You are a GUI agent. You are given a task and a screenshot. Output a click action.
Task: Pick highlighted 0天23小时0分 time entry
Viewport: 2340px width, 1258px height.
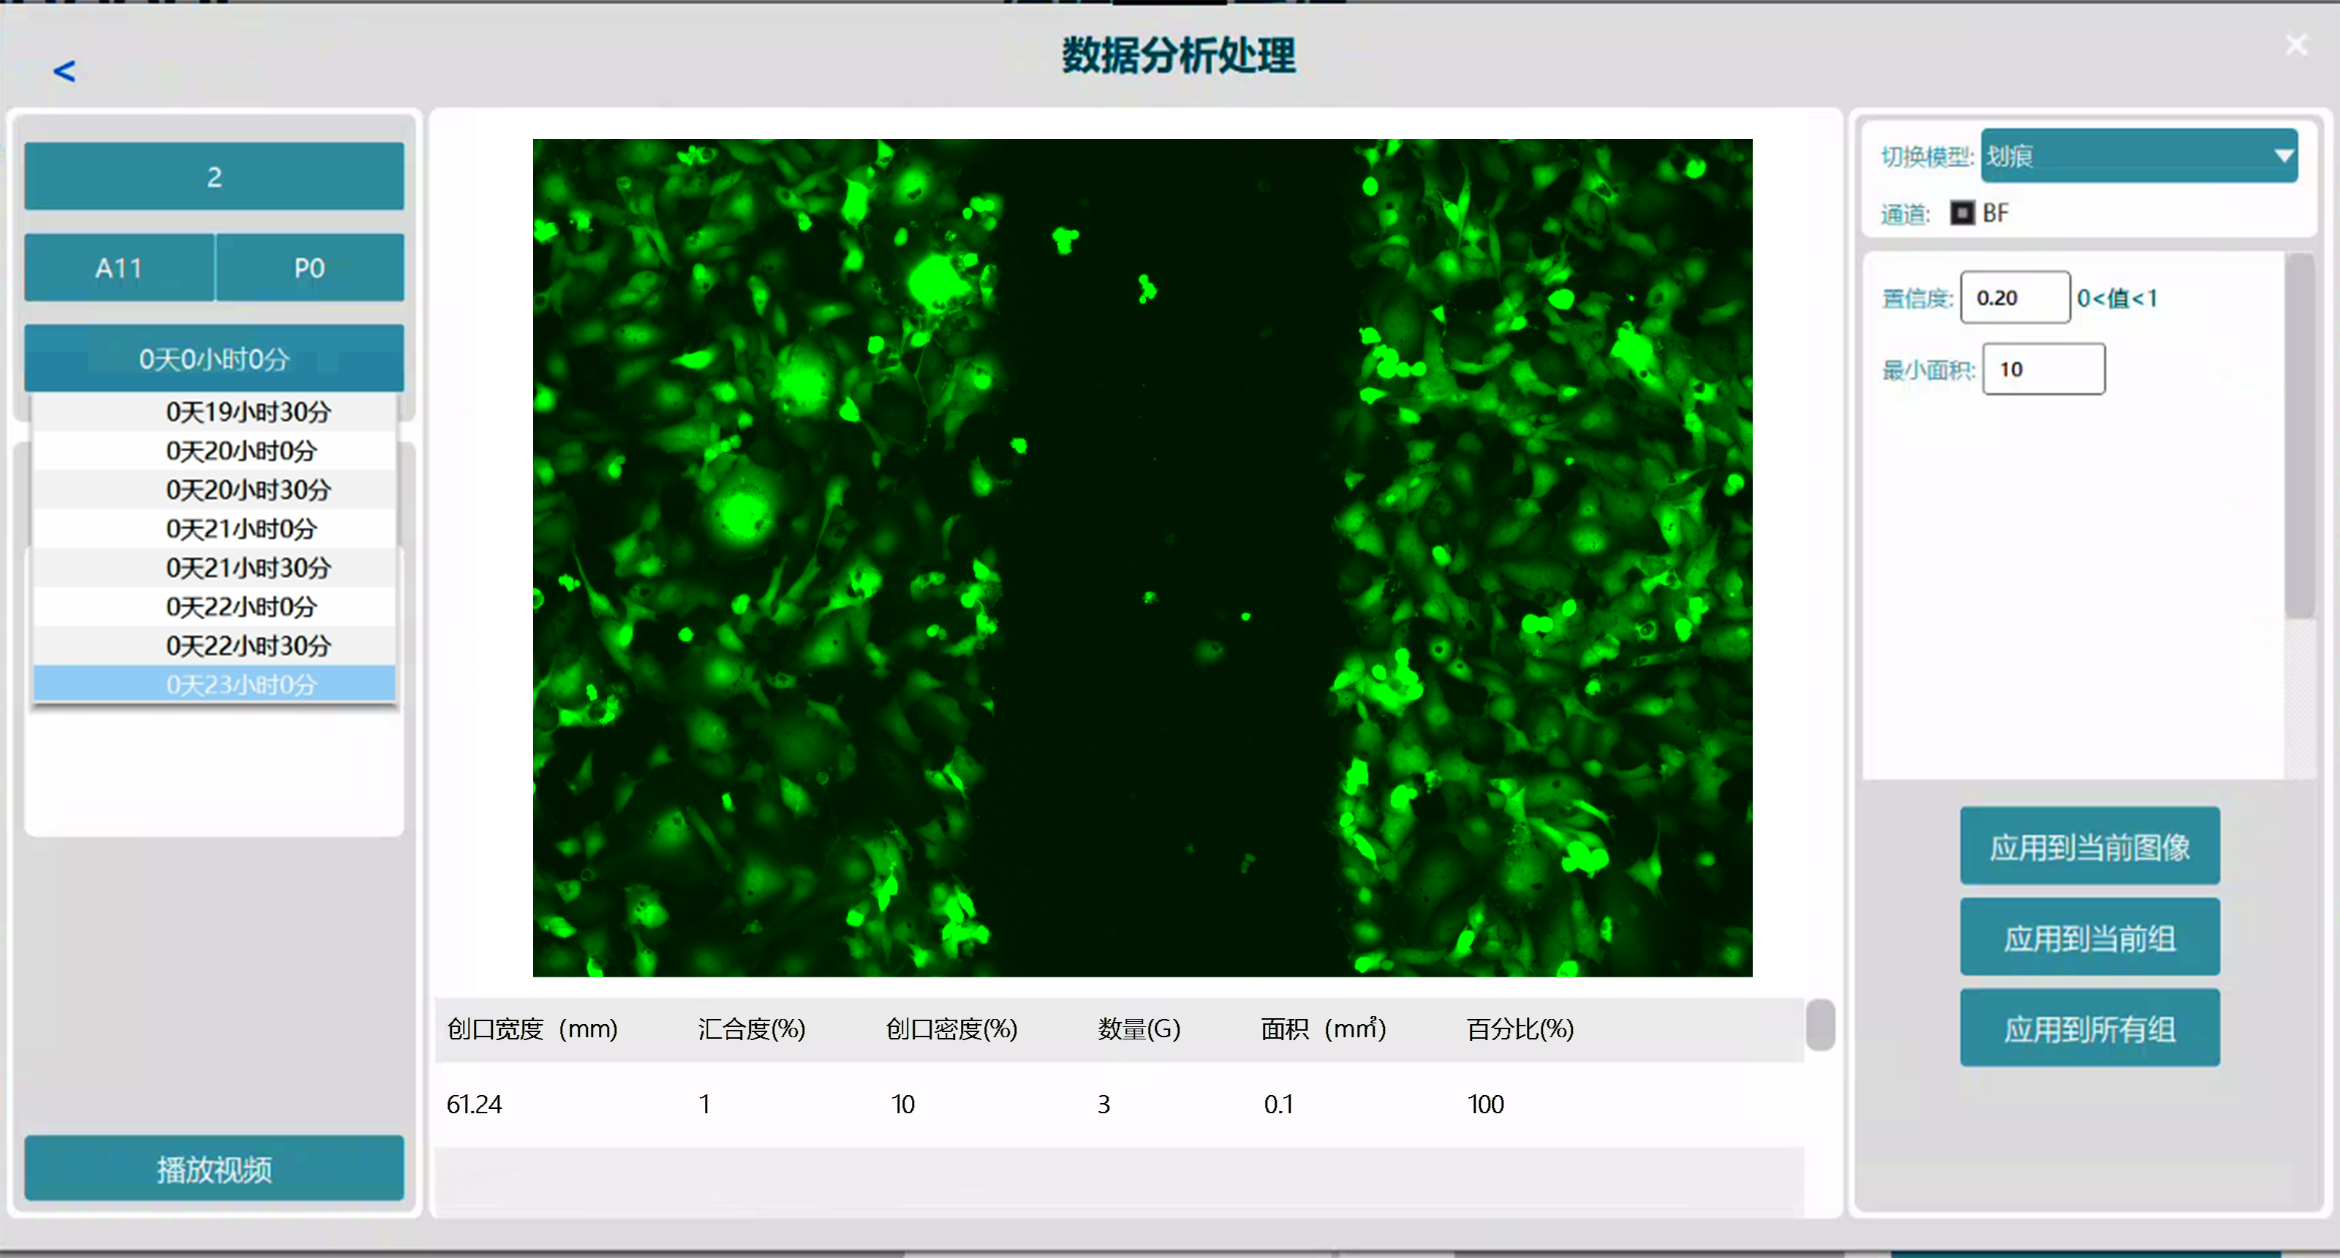pyautogui.click(x=241, y=684)
